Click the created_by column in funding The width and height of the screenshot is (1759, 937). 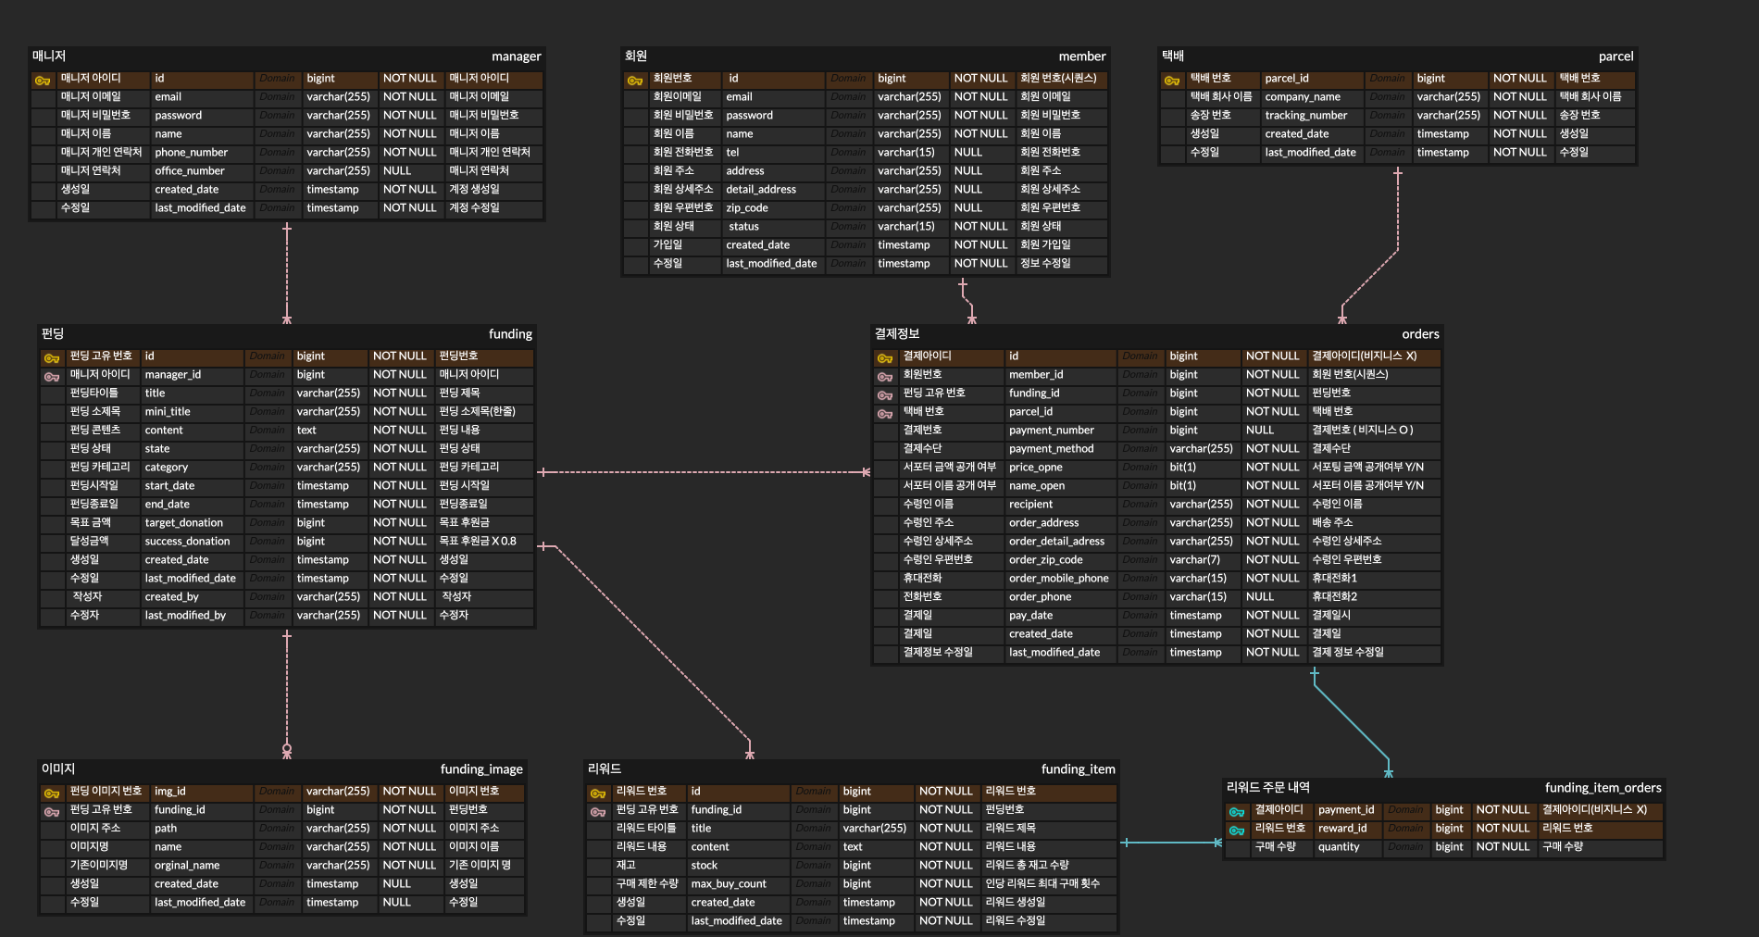coord(171,597)
